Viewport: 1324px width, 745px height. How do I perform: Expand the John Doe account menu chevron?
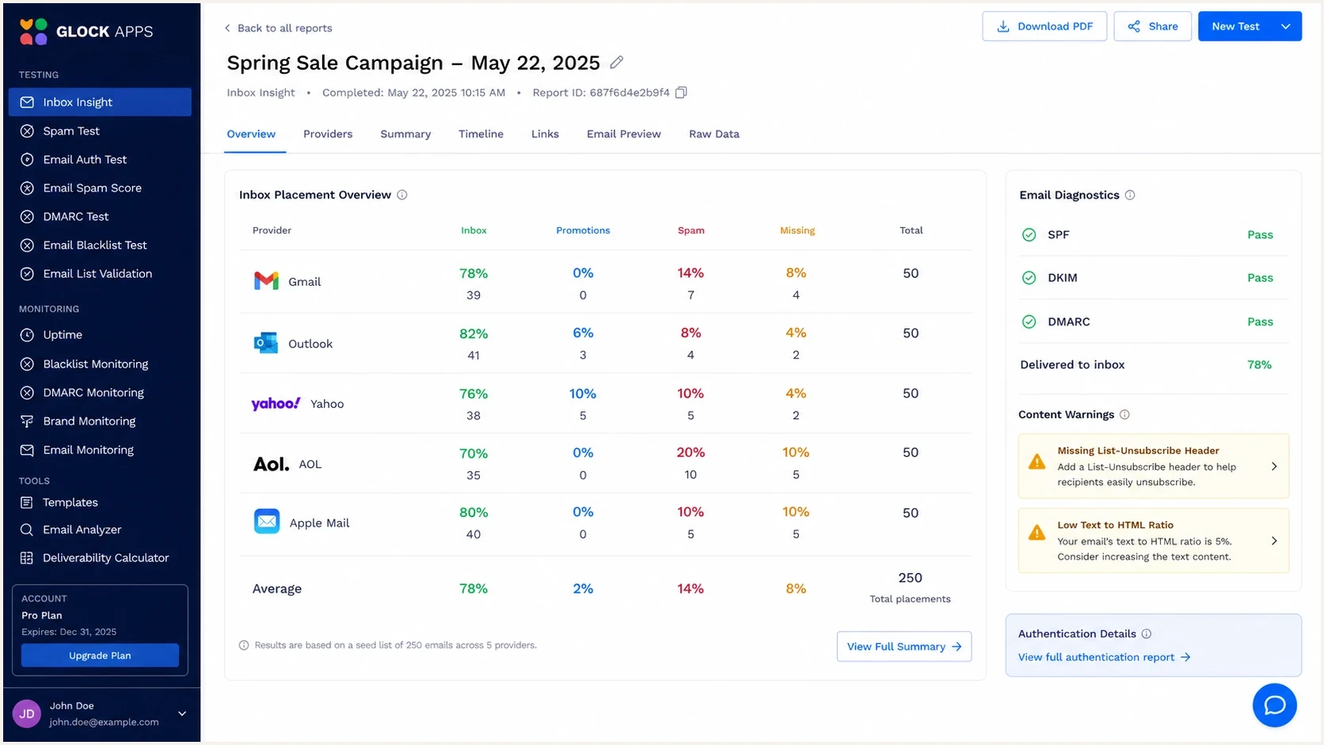pyautogui.click(x=182, y=713)
